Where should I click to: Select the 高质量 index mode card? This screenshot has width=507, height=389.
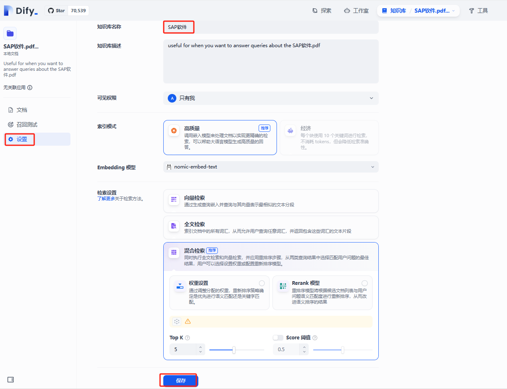(220, 138)
